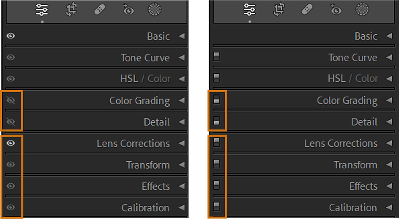Open the Masking tool in right panel
Screen dimensions: 399x219
point(362,9)
